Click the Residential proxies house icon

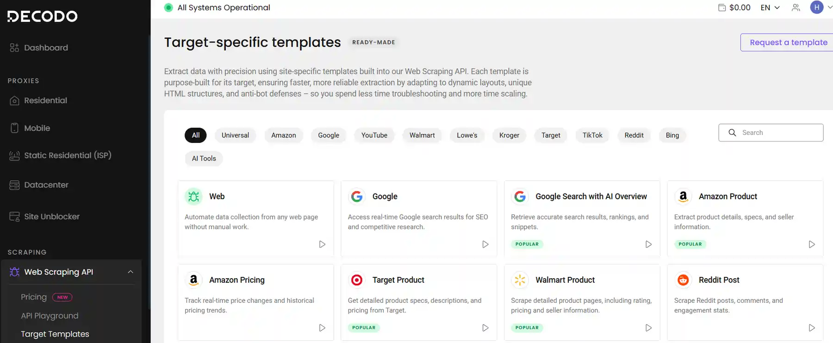[14, 100]
